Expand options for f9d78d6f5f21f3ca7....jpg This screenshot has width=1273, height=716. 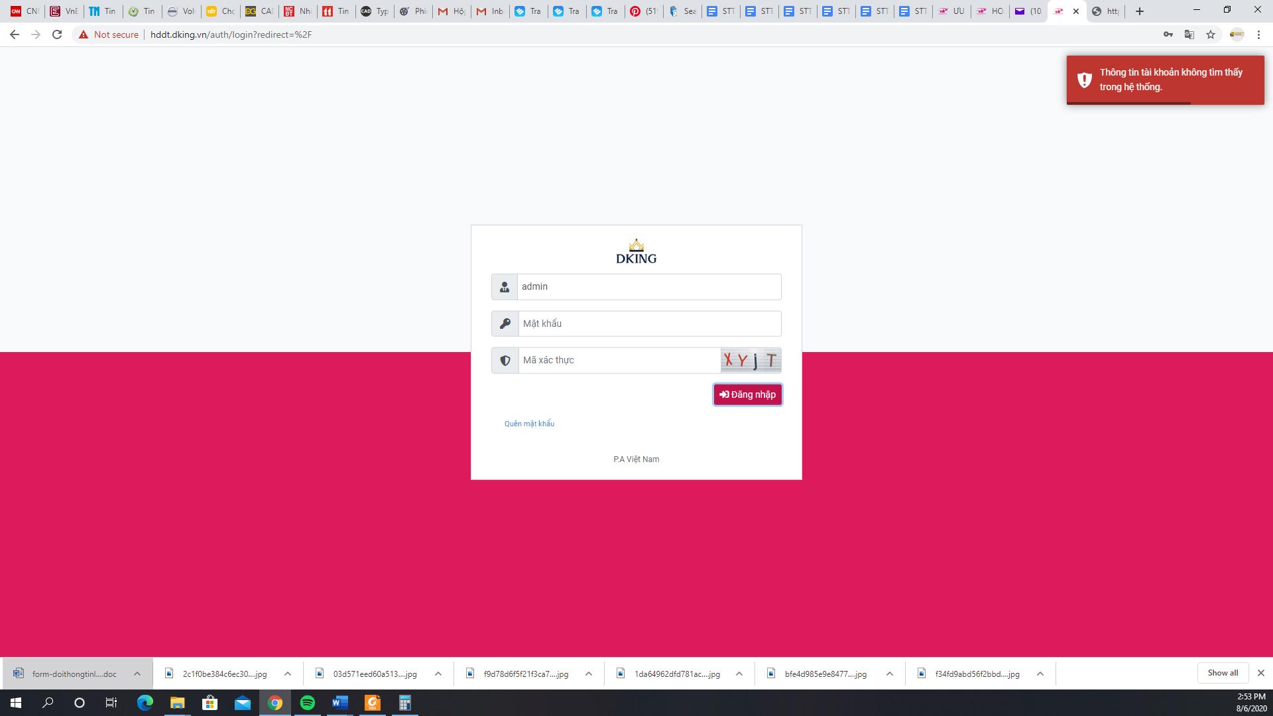click(589, 674)
